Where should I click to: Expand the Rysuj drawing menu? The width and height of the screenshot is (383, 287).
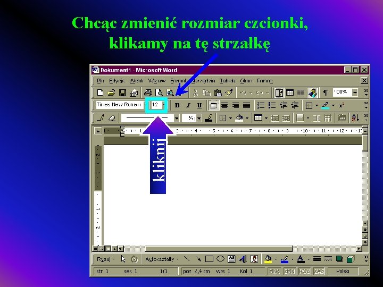(x=105, y=259)
